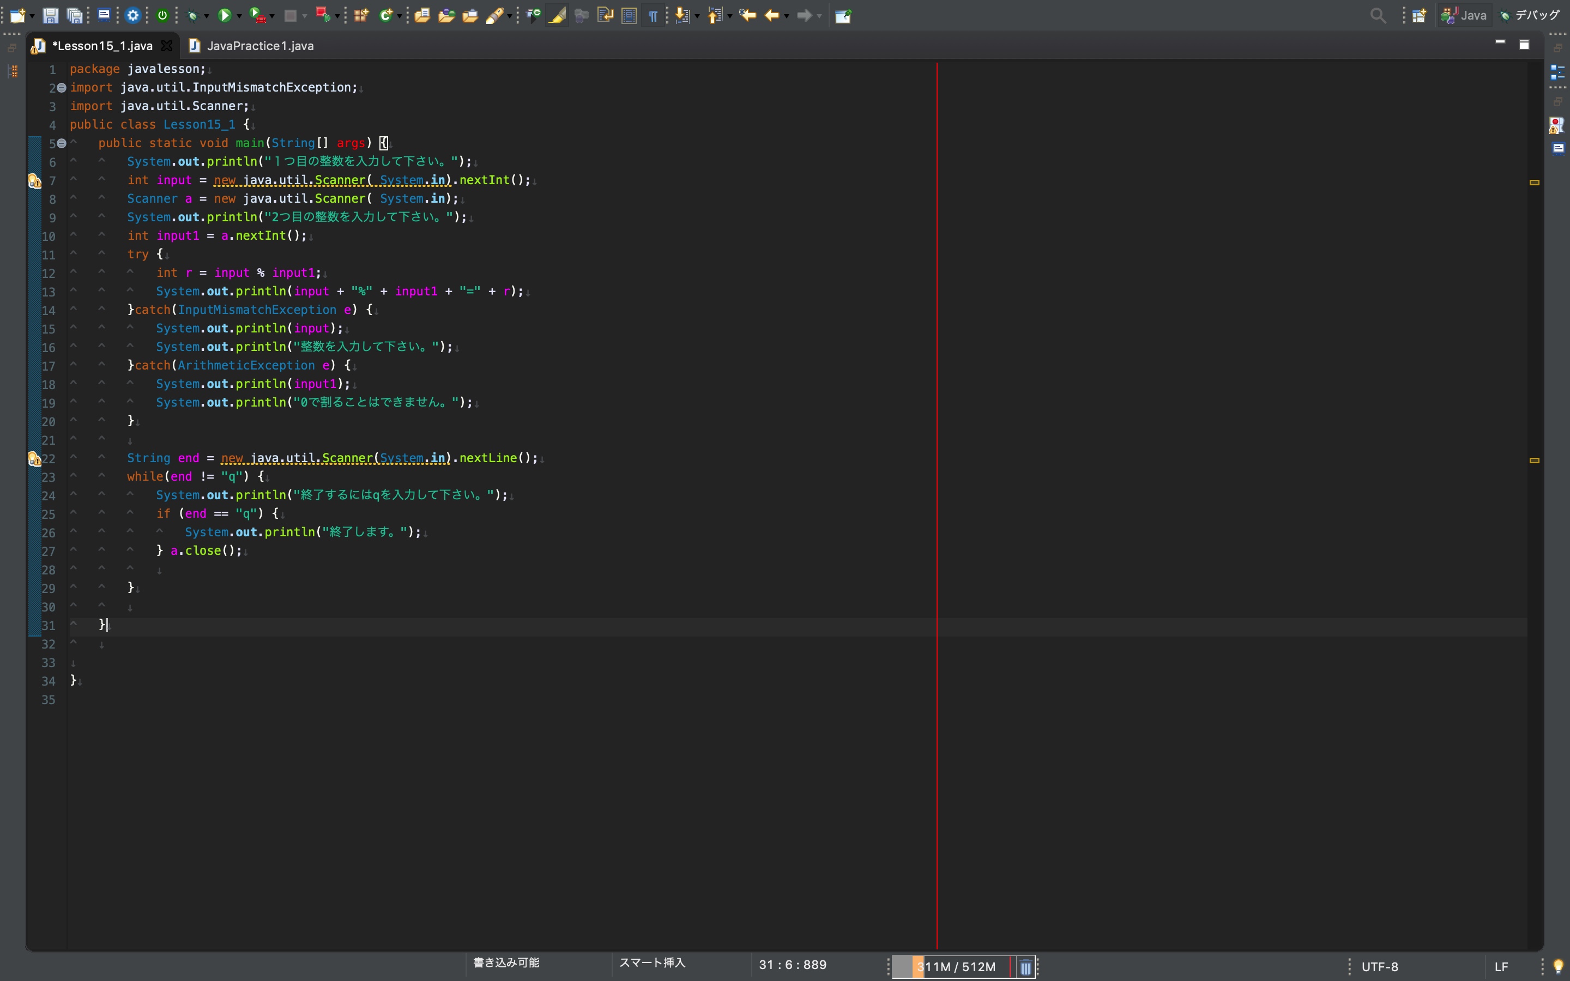Open the Run button dropdown arrow
This screenshot has width=1570, height=981.
click(x=239, y=16)
